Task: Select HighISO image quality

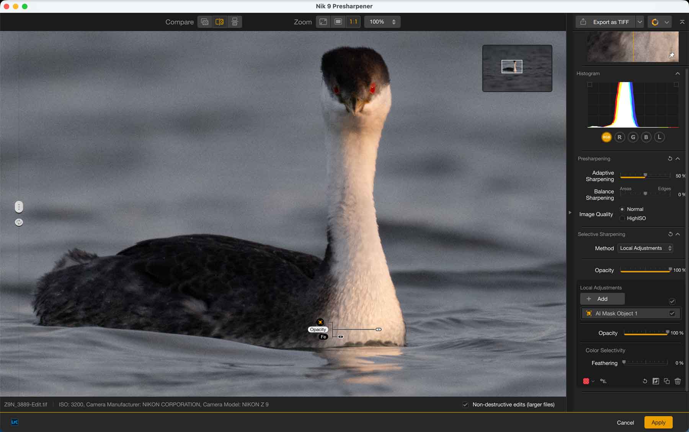Action: pos(622,218)
